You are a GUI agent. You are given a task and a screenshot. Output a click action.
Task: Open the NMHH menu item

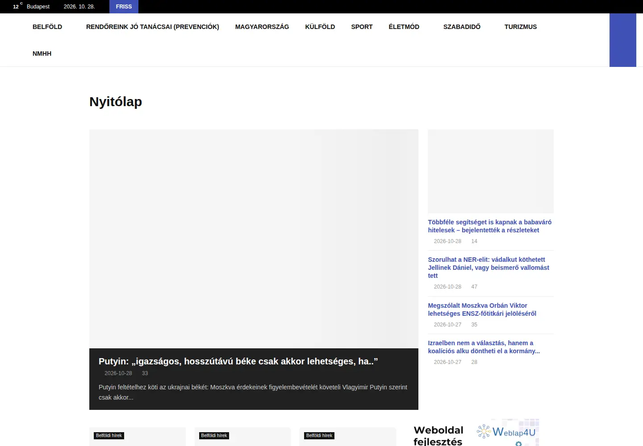[x=42, y=54]
